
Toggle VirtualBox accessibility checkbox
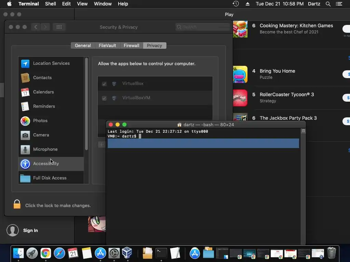pyautogui.click(x=104, y=84)
